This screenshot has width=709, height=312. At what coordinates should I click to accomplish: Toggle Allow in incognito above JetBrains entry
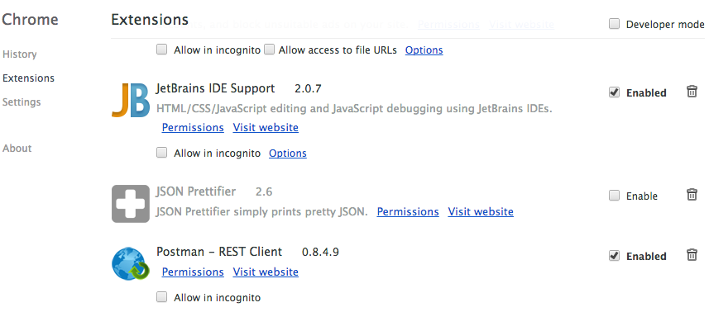pos(161,50)
